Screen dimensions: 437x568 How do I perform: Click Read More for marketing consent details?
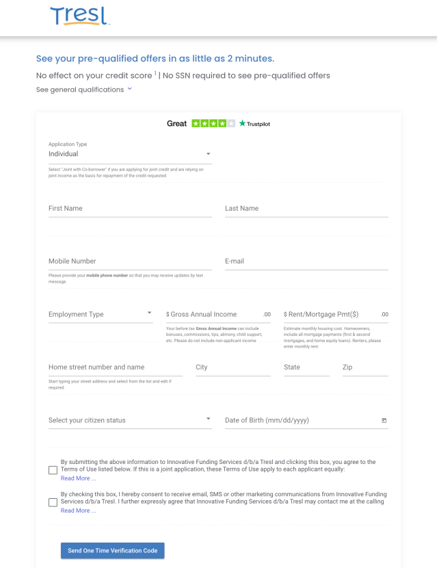[78, 511]
